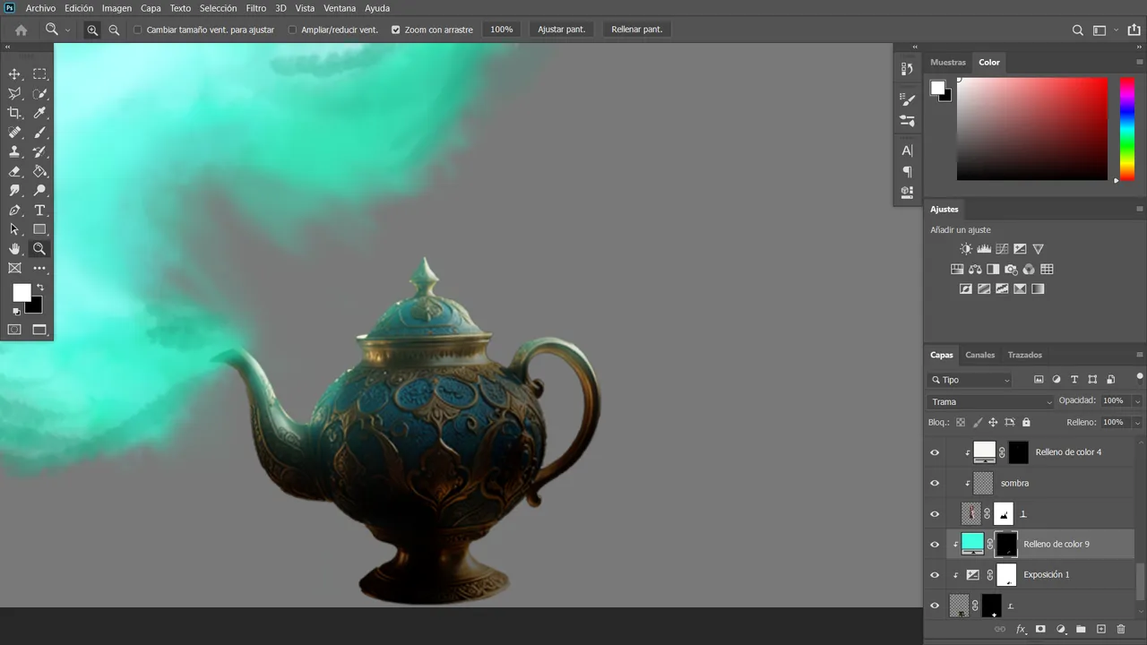Switch to the Canales tab
The image size is (1147, 645).
pos(979,355)
